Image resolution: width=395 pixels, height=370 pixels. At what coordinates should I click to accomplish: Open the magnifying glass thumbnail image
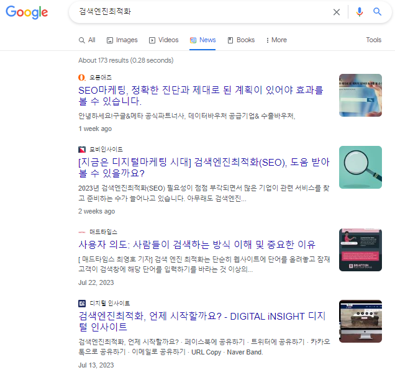pyautogui.click(x=360, y=167)
